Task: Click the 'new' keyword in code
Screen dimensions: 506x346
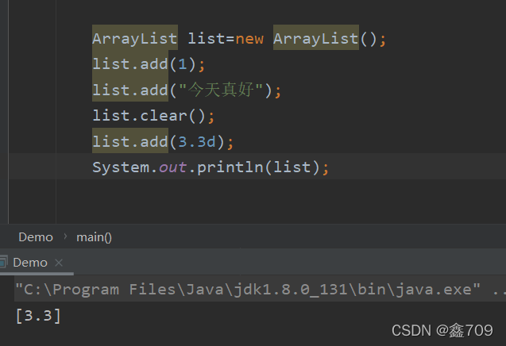Action: (249, 39)
